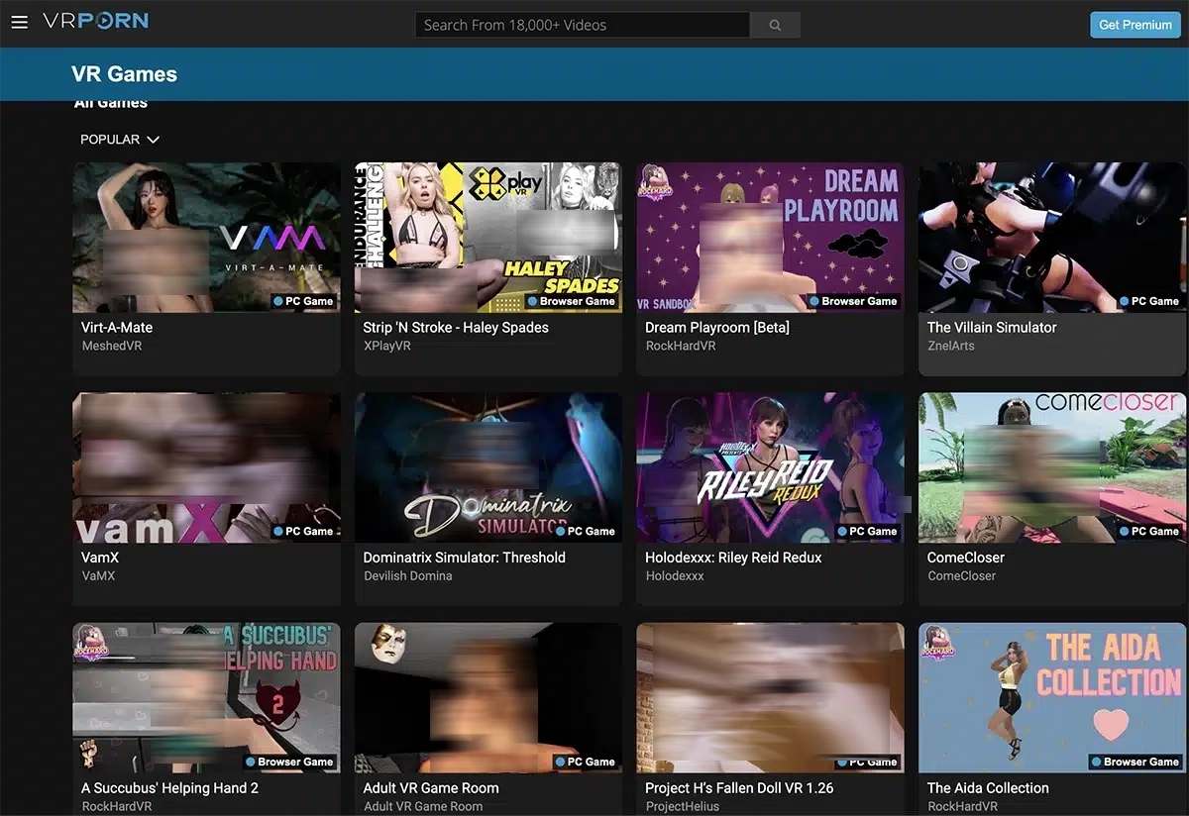
Task: Open The Aida Collection page
Action: [x=988, y=787]
